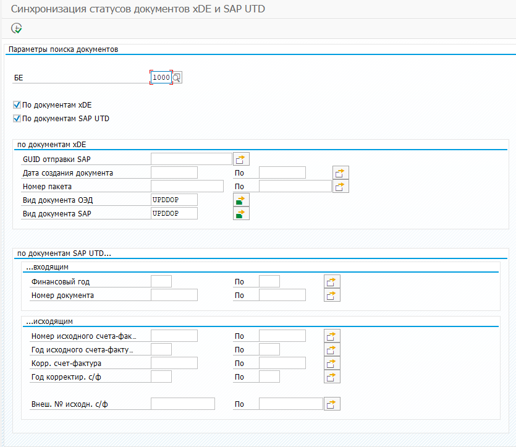
Task: Click the Финансовый год from-value field
Action: click(161, 282)
